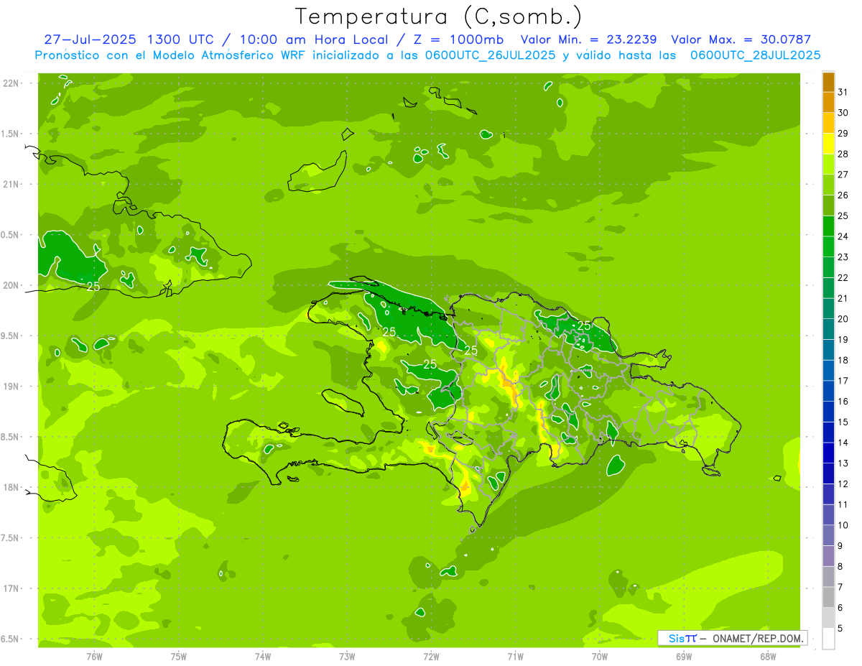The image size is (862, 666).
Task: Click the longitude label '73W'
Action: pos(347,656)
